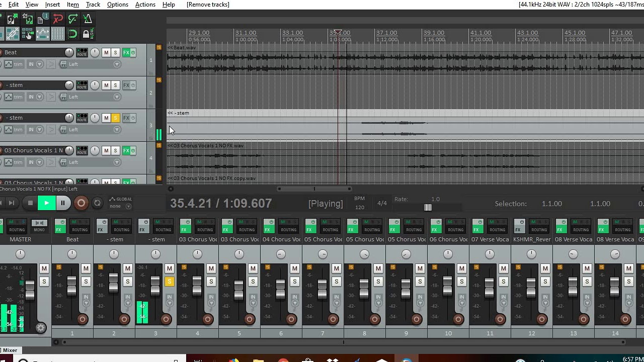The height and width of the screenshot is (362, 644).
Task: Toggle FX bypass power on mixer channel 2 stem
Action: (x=103, y=222)
